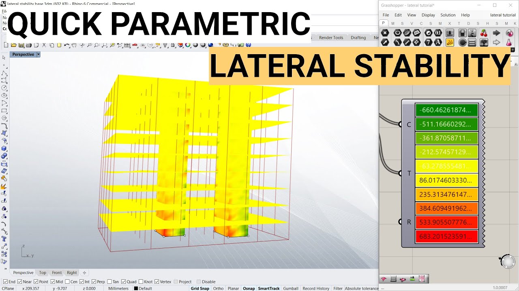Toggle the Point osnap checkbox
Screen dimensions: 519x291
[36, 282]
